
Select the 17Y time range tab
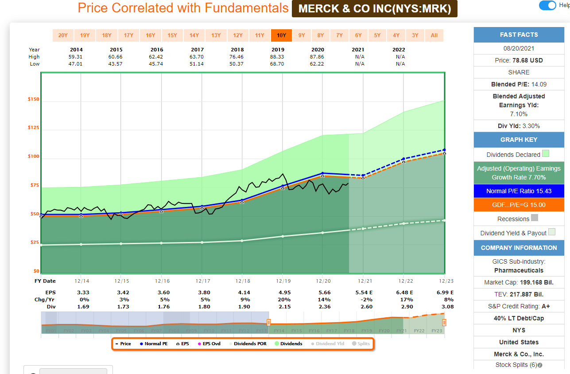tap(128, 35)
